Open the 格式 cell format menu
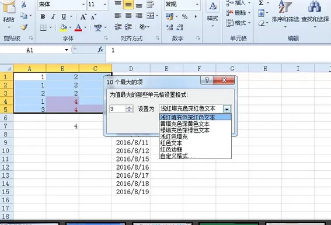 (x=238, y=23)
